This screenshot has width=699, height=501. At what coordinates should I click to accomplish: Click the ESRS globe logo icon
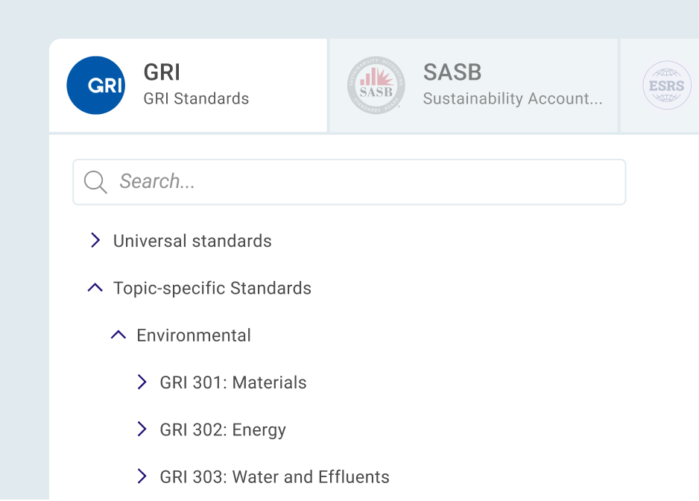pyautogui.click(x=666, y=85)
